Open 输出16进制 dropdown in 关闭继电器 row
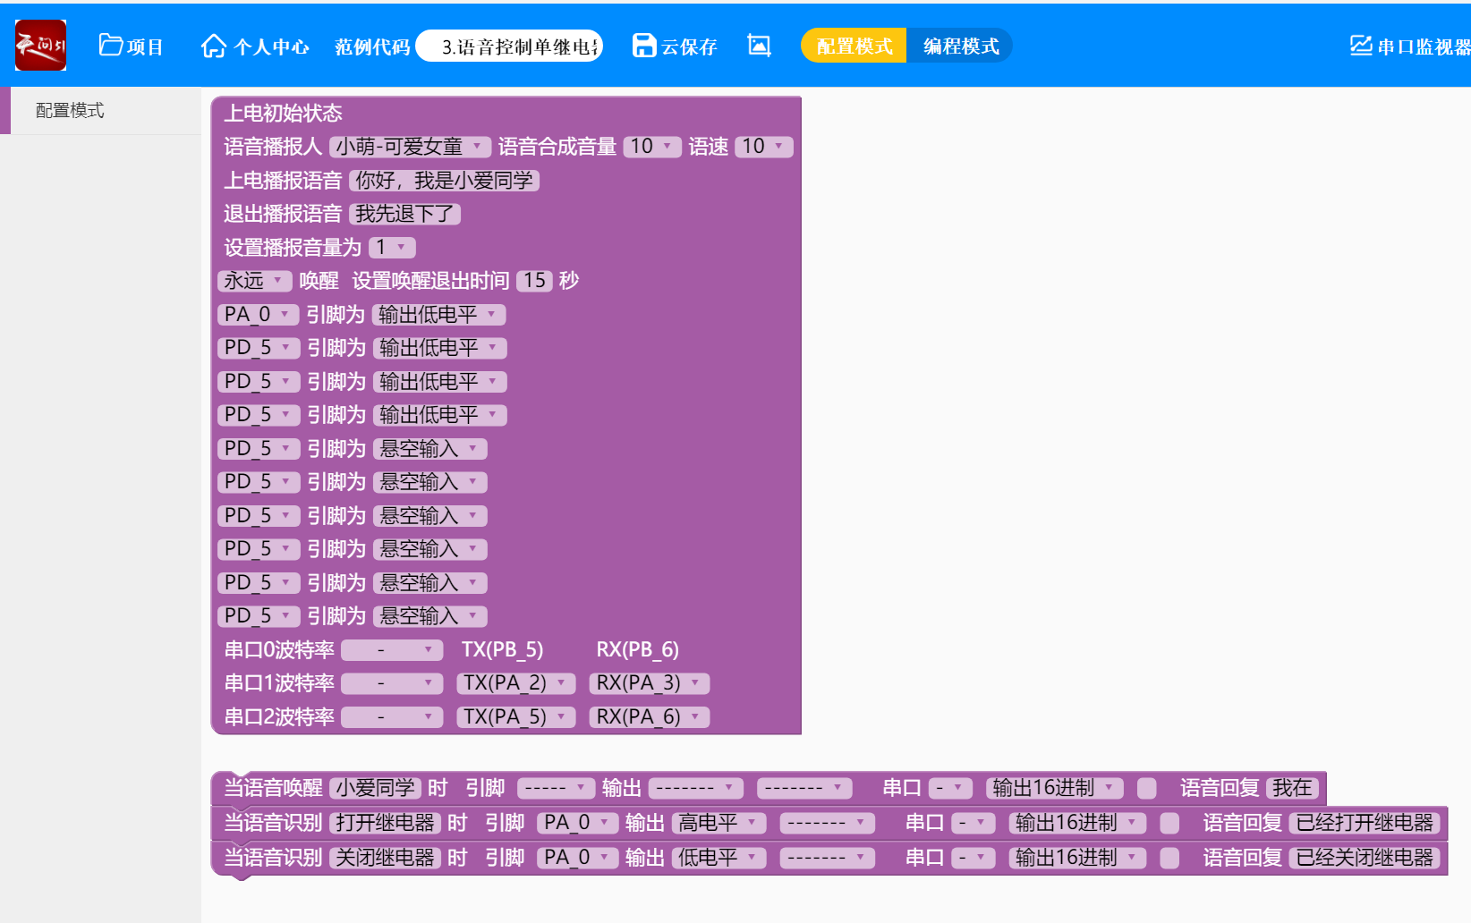Screen dimensions: 1471x923 1078,858
